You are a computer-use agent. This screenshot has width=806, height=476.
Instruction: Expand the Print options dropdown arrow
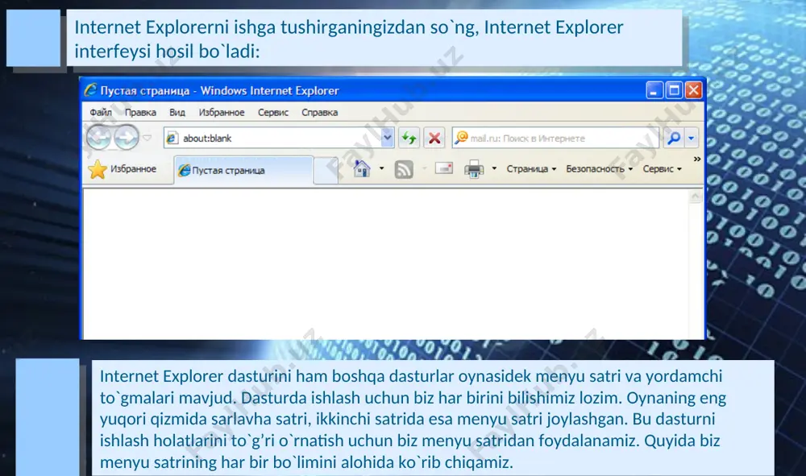tap(494, 168)
